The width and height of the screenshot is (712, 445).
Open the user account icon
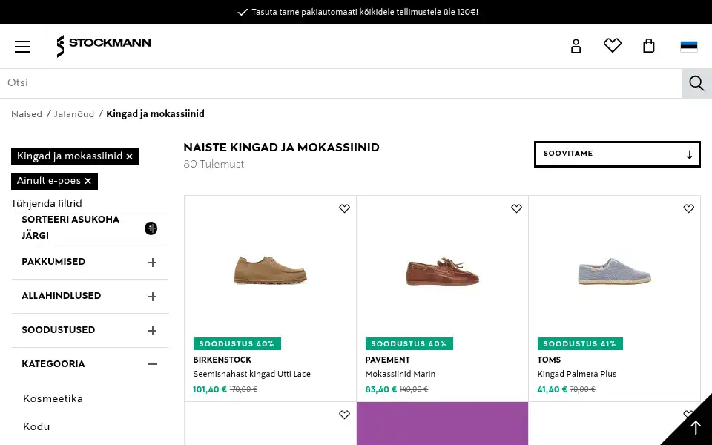tap(576, 46)
